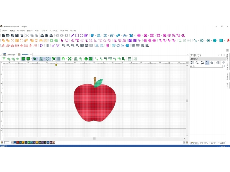Select the purple pen drawing tool
Image resolution: width=230 pixels, height=172 pixels.
[73, 35]
